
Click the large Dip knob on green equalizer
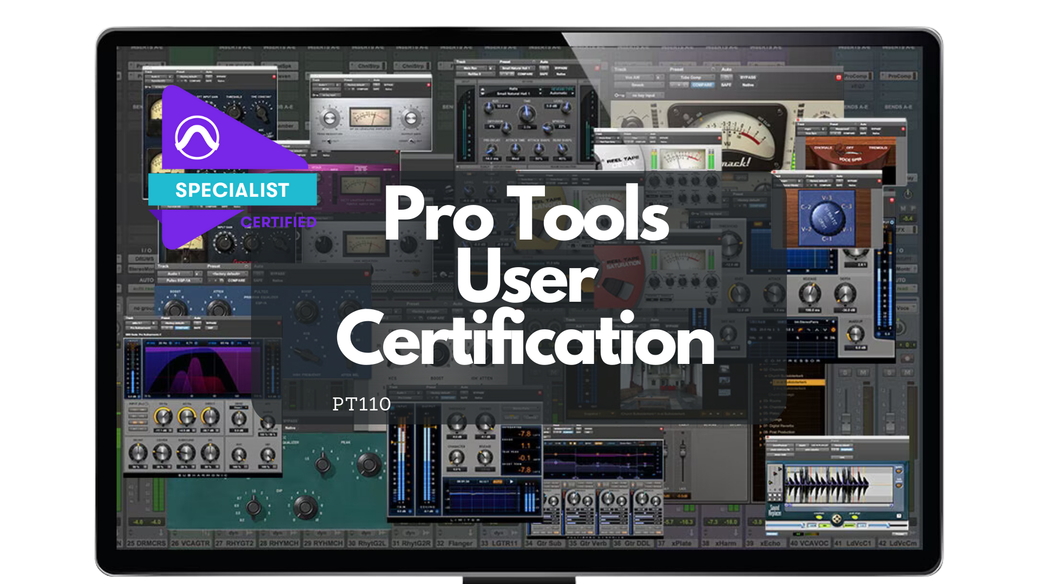tap(305, 507)
